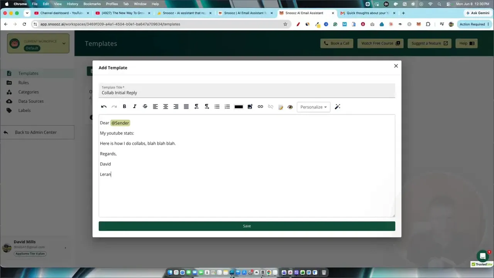Click Watch Free Course button
494x278 pixels.
coord(380,43)
